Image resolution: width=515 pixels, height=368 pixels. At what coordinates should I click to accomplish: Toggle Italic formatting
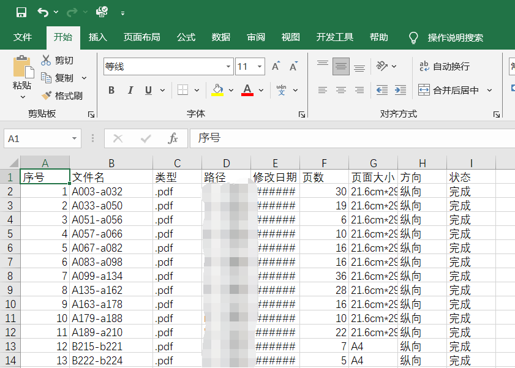click(x=130, y=90)
